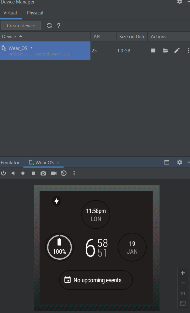Take an emulator screenshot
The height and width of the screenshot is (313, 190).
coord(43,173)
